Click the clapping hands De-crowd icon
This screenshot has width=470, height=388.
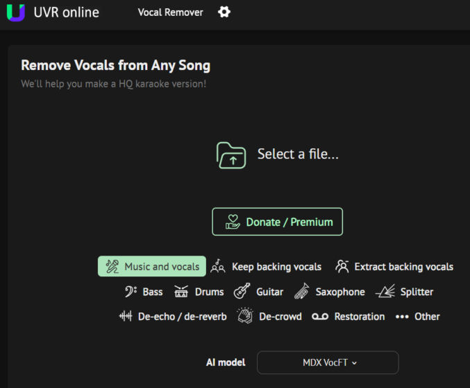point(245,315)
